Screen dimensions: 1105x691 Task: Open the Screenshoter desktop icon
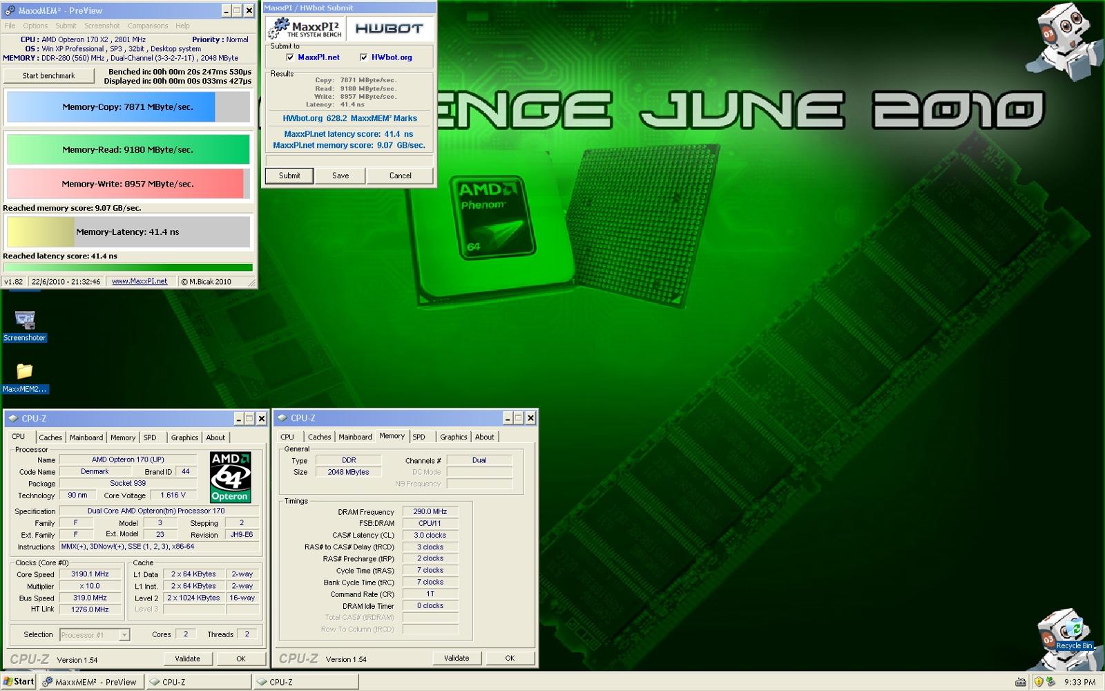25,325
